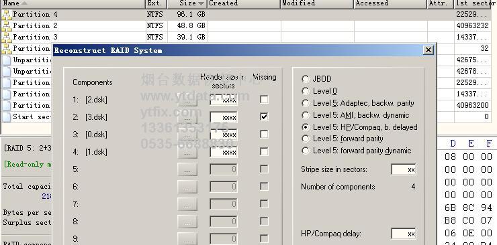The width and height of the screenshot is (497, 245).
Task: Click the Partition 4 row icon
Action: (x=6, y=15)
